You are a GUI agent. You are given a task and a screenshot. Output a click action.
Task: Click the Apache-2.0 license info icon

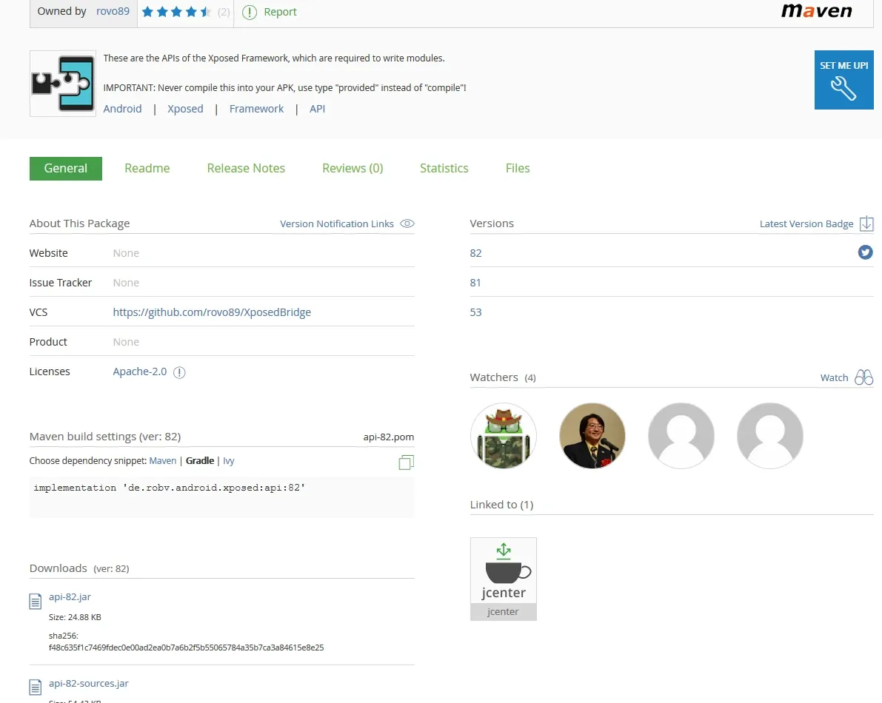(x=179, y=372)
